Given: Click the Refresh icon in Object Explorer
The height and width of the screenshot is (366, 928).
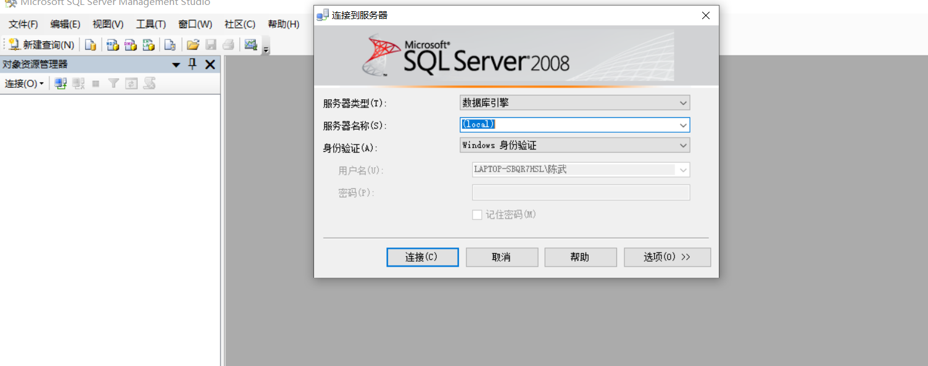Looking at the screenshot, I should (131, 83).
